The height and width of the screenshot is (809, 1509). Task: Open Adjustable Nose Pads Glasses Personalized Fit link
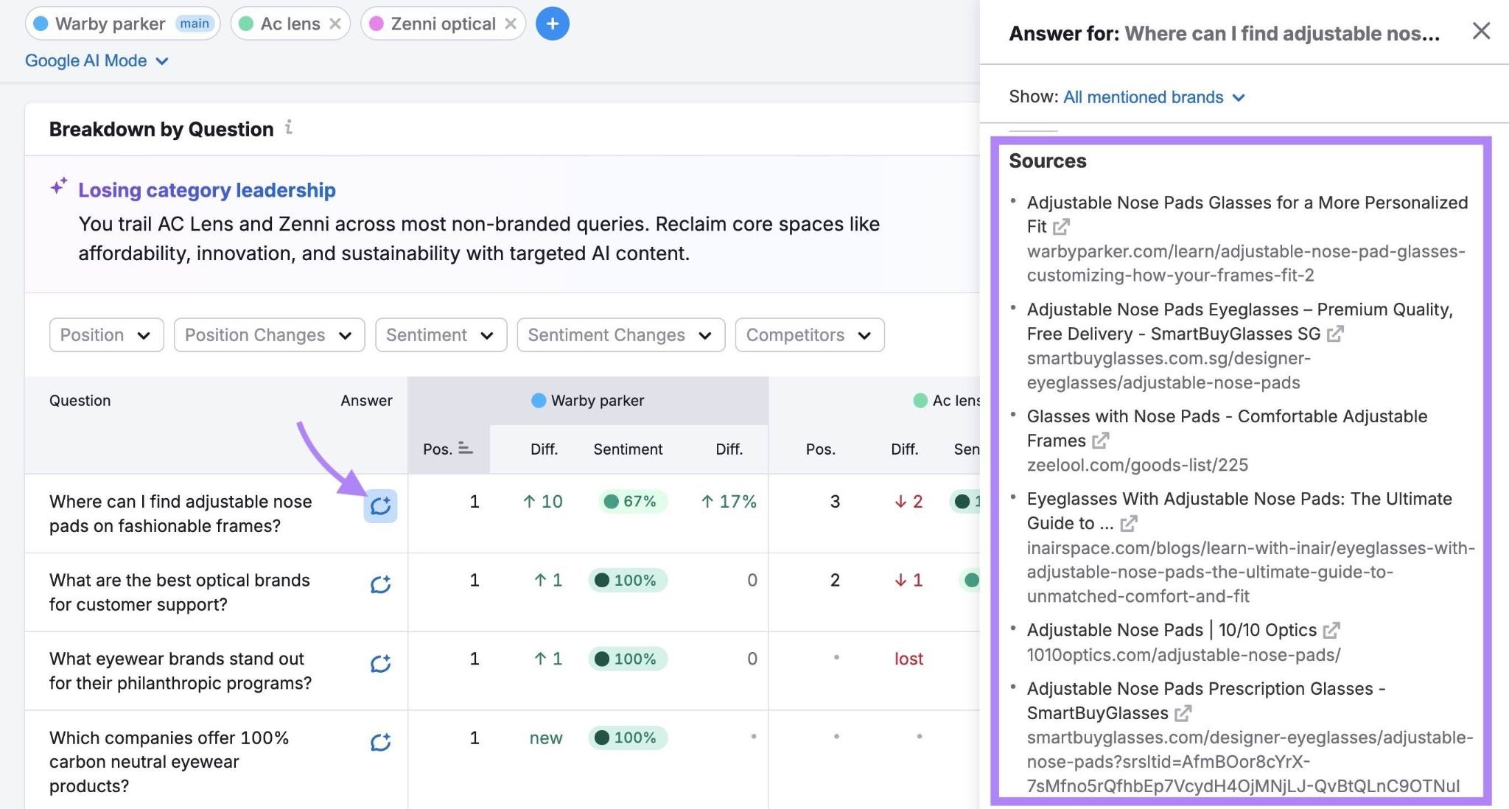pyautogui.click(x=1247, y=214)
